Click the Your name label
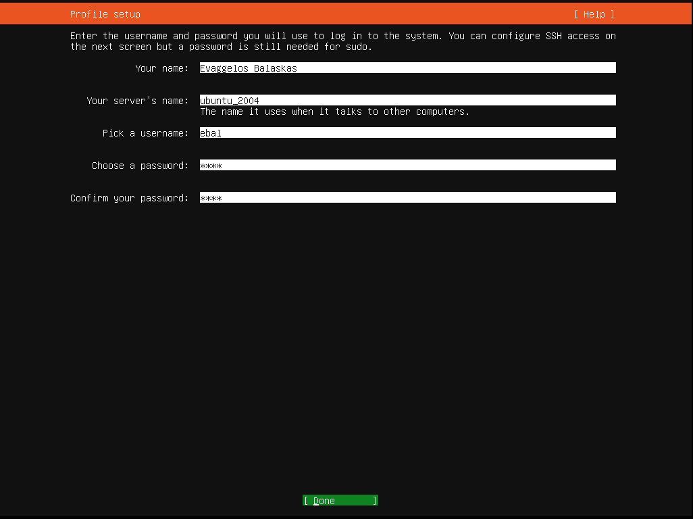This screenshot has height=519, width=693. (x=161, y=68)
